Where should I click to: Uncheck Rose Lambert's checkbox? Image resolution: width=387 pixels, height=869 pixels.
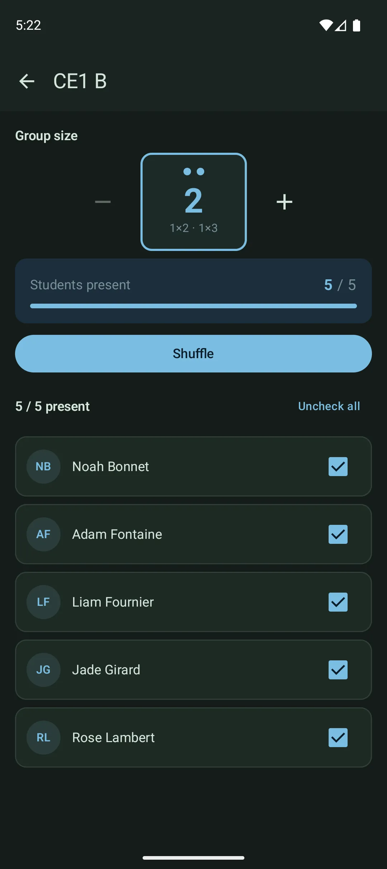coord(338,737)
